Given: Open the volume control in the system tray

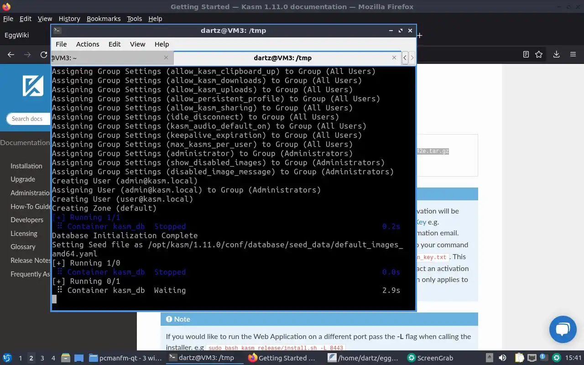Looking at the screenshot, I should click(x=502, y=358).
